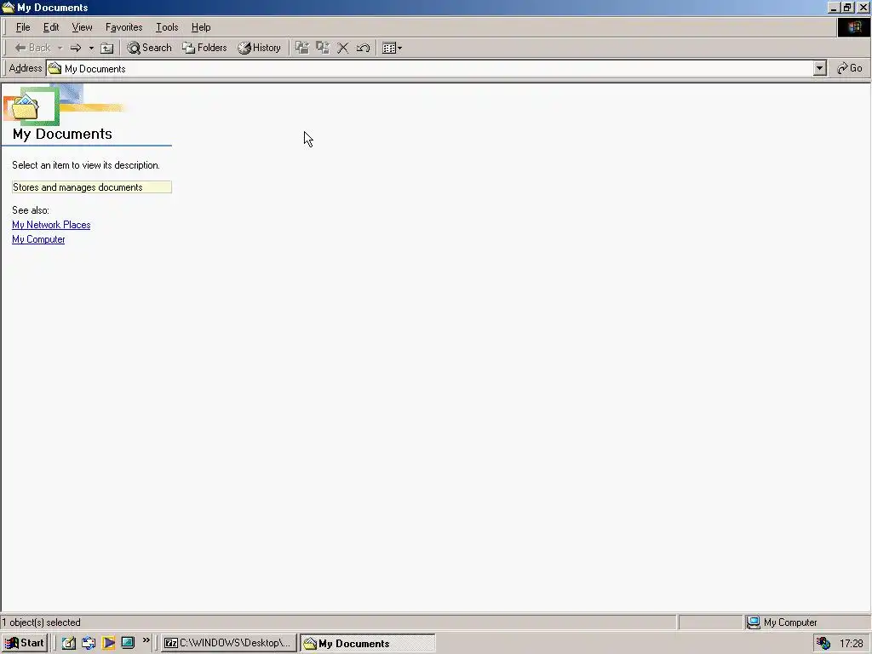Viewport: 872px width, 654px height.
Task: Open the Favorites menu
Action: pos(124,27)
